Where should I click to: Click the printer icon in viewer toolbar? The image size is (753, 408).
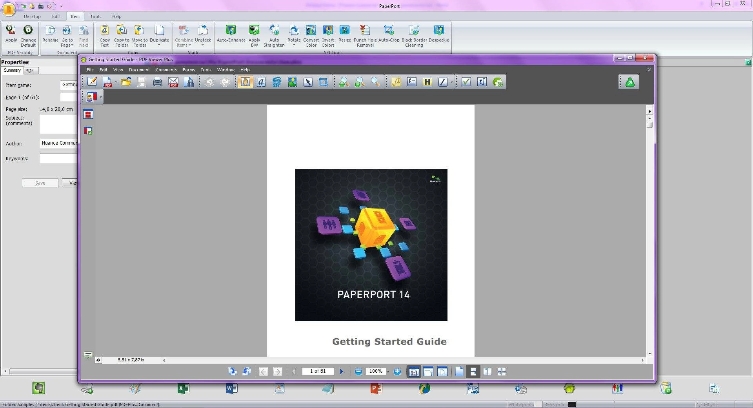tap(157, 82)
